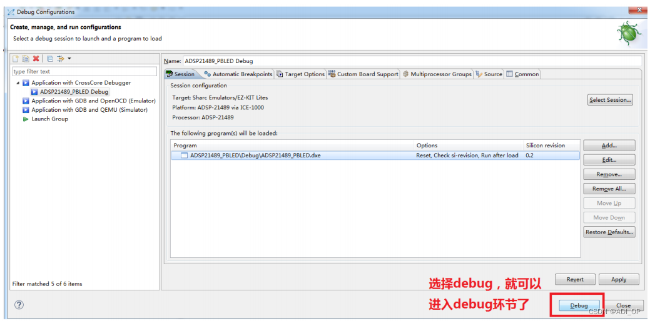Open the Automatic Breakpoints tab
This screenshot has width=650, height=321.
click(x=238, y=74)
